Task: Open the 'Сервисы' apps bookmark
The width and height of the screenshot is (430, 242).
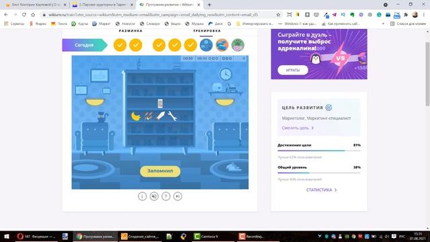Action: tap(14, 24)
